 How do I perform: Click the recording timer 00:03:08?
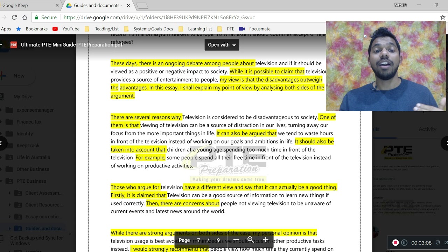click(x=421, y=243)
